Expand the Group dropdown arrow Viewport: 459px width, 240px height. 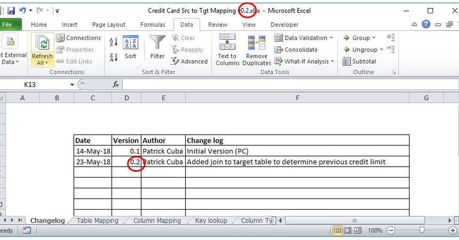tap(374, 38)
